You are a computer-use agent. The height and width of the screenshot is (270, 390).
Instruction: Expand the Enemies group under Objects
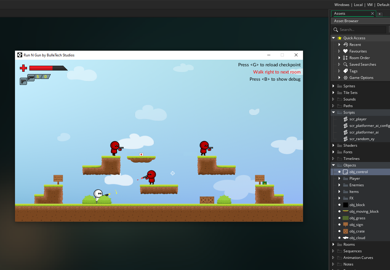point(339,185)
